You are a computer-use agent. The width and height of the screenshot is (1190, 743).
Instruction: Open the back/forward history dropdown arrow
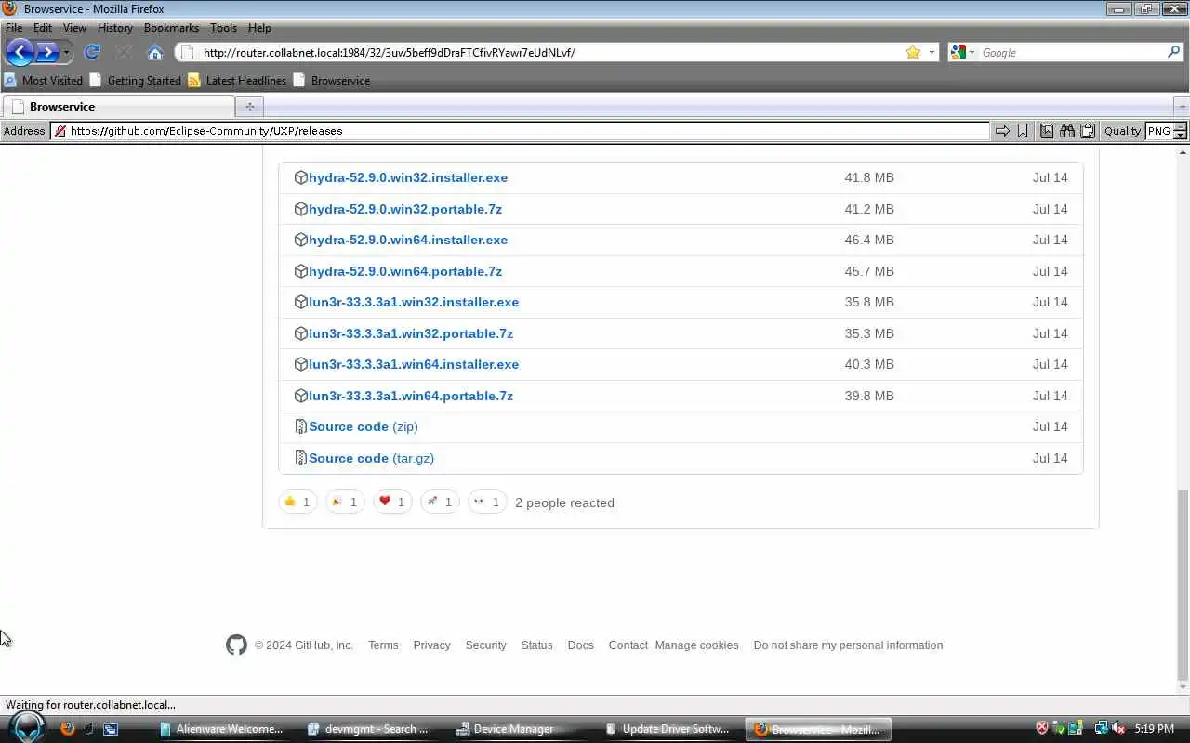[x=66, y=53]
